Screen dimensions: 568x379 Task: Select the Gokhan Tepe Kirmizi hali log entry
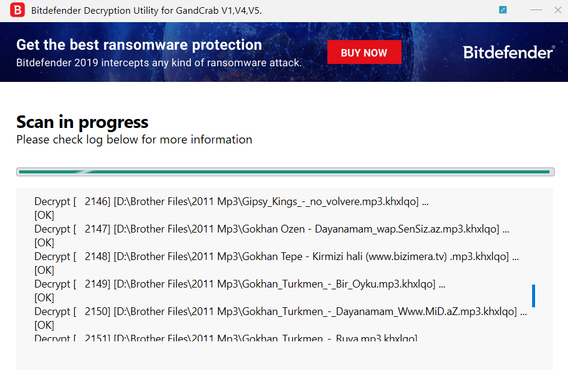point(276,256)
